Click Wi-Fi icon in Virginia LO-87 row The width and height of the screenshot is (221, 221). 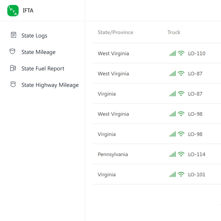coord(181,94)
